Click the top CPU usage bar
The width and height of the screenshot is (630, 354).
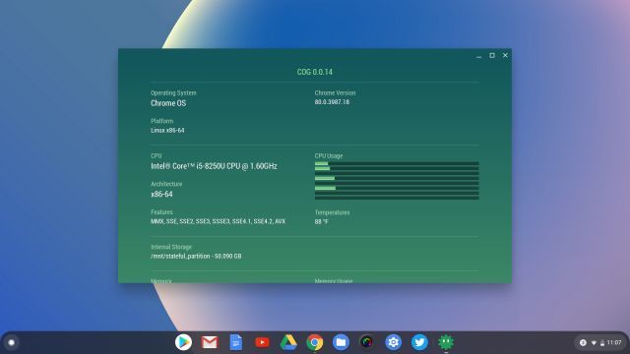pyautogui.click(x=397, y=164)
